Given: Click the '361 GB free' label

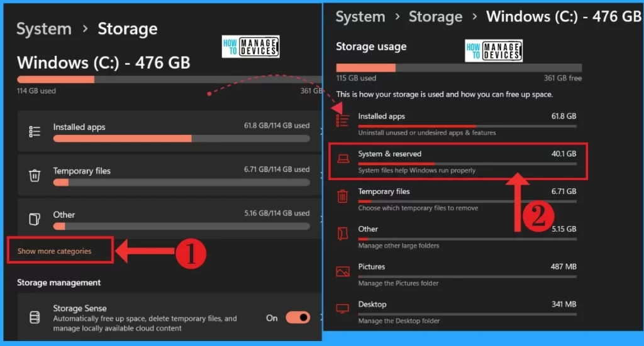Looking at the screenshot, I should [x=563, y=78].
